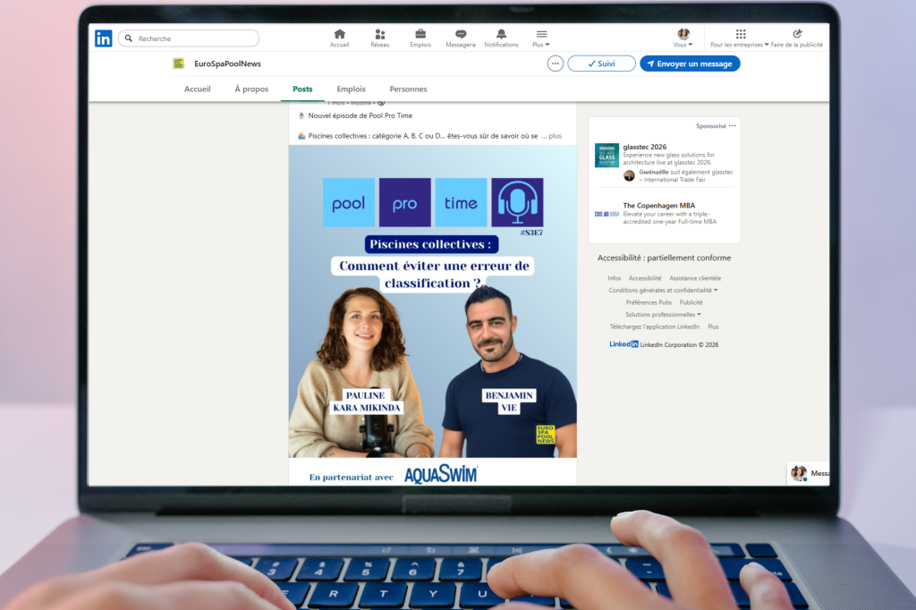The width and height of the screenshot is (916, 610).
Task: Open the LinkedIn home logo
Action: tap(104, 38)
